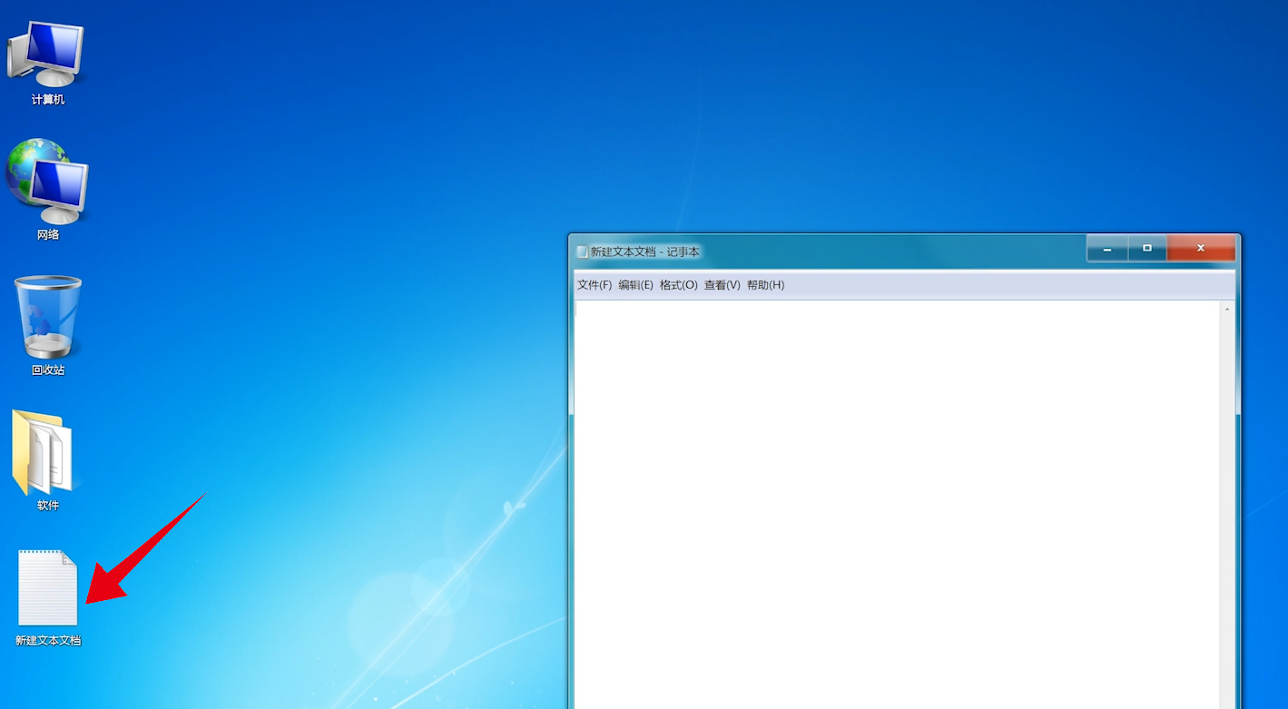1288x709 pixels.
Task: Close the Notepad window
Action: pos(1201,248)
